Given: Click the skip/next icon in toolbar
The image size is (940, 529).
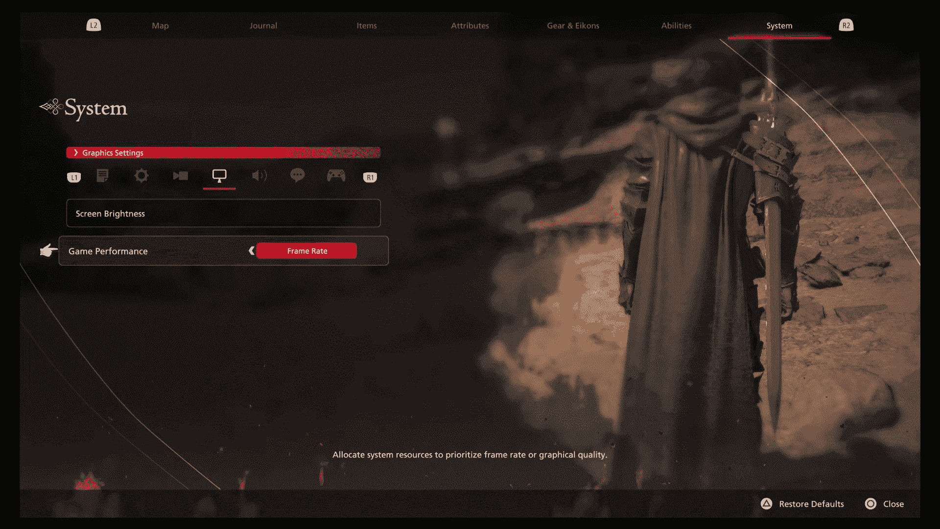Looking at the screenshot, I should [180, 176].
